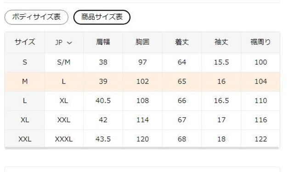Viewport: 294px width, 172px height.
Task: Select the S/M JP size cell
Action: [64, 62]
